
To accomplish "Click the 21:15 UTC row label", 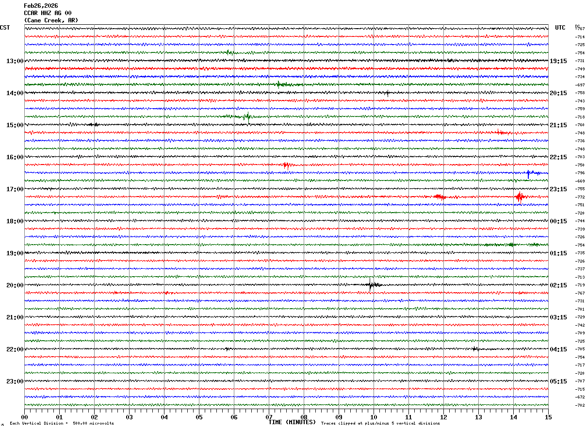I will tap(558, 125).
